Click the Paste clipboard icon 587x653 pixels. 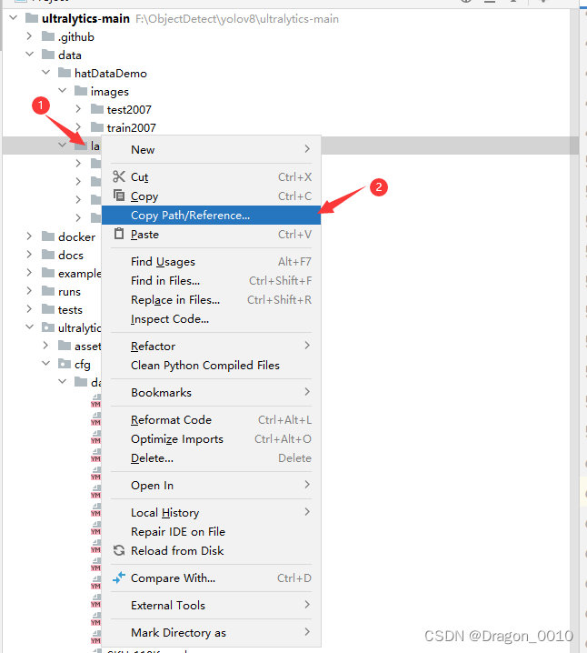point(119,234)
